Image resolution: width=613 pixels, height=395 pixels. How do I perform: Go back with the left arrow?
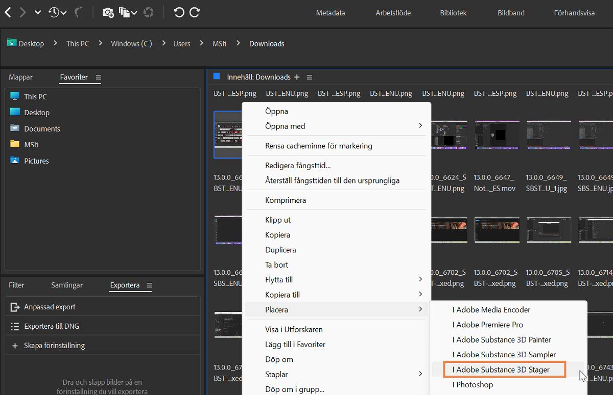point(8,12)
